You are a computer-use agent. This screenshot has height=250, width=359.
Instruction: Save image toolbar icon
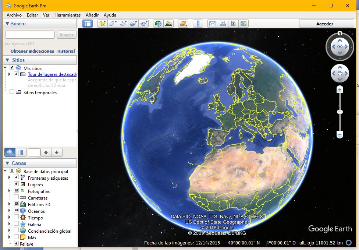[x=233, y=24]
